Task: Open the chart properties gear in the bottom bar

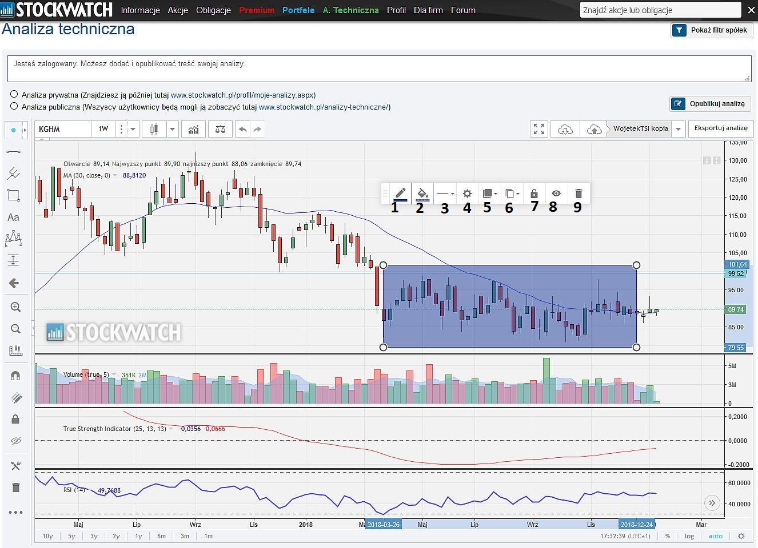Action: point(741,536)
